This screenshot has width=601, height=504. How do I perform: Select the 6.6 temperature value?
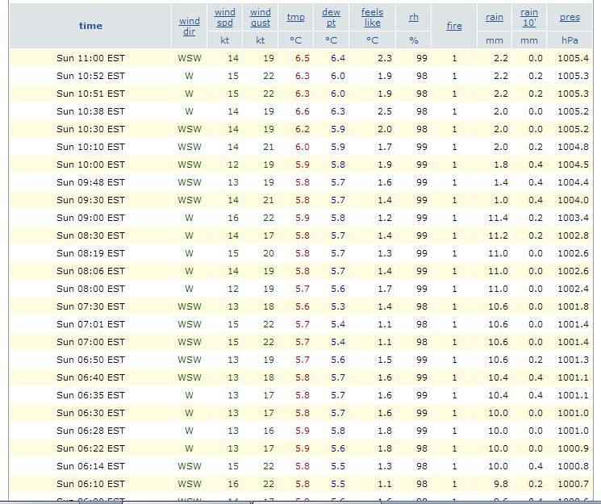(x=303, y=111)
